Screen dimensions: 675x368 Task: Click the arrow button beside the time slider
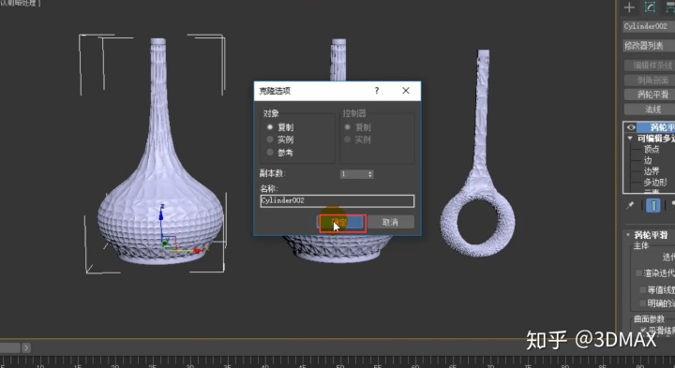pos(26,347)
